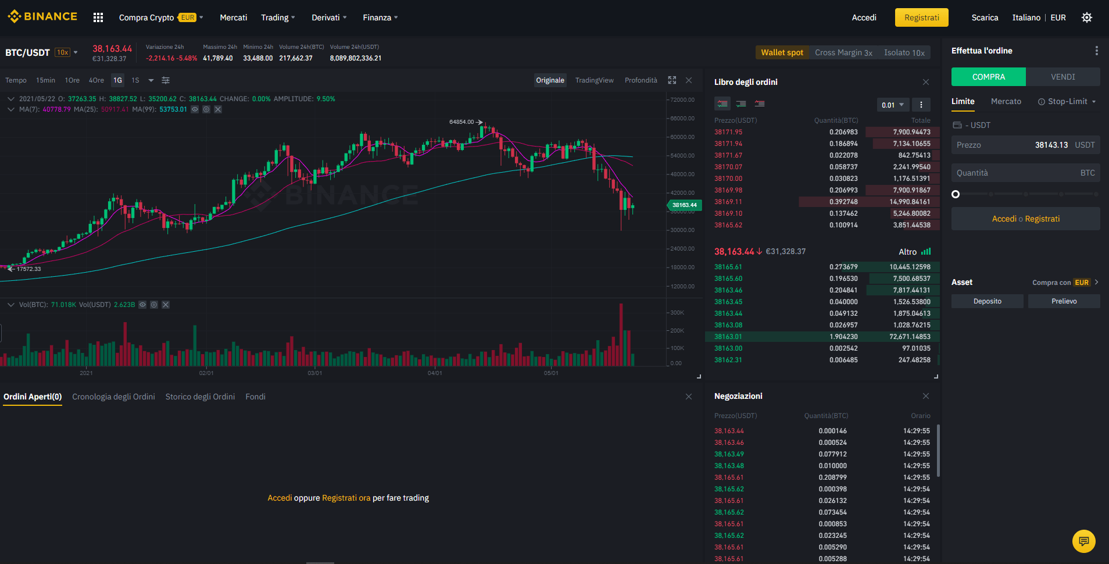
Task: Click the order quantity percentage slider handle
Action: (x=956, y=194)
